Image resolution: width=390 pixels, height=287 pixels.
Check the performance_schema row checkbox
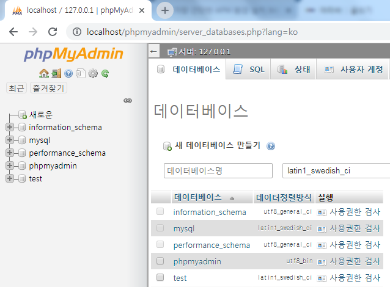click(x=160, y=244)
